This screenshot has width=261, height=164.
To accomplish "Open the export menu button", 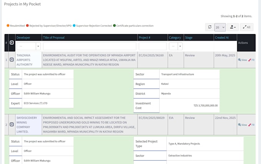I will tap(233, 27).
